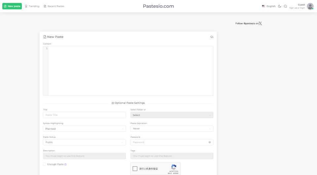This screenshot has width=317, height=175.
Task: Click the Encrypt Paste help icon
Action: pyautogui.click(x=65, y=164)
